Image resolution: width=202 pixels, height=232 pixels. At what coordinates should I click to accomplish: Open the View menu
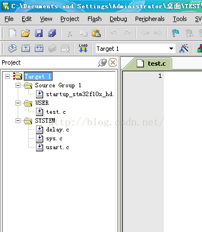46,19
